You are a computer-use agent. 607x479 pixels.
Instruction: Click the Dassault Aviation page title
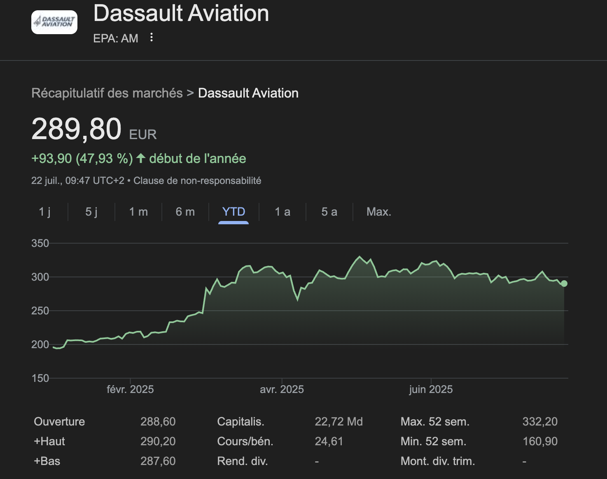pos(181,13)
